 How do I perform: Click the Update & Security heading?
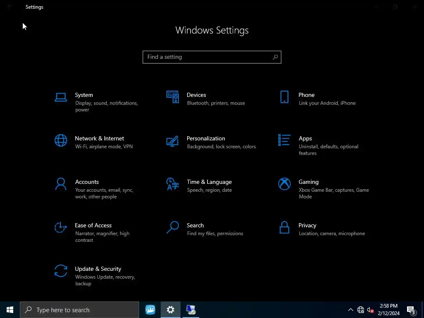point(98,269)
